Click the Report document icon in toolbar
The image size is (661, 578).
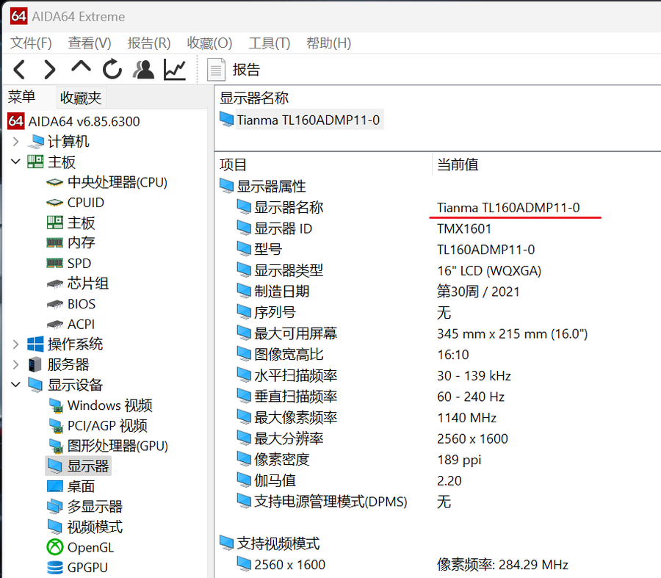[x=216, y=70]
